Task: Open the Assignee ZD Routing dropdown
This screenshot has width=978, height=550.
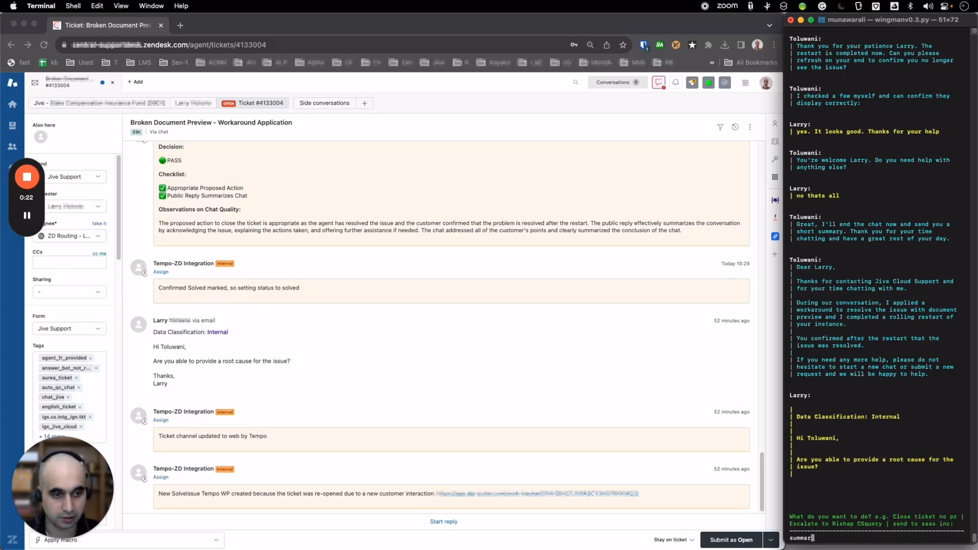Action: pos(69,236)
